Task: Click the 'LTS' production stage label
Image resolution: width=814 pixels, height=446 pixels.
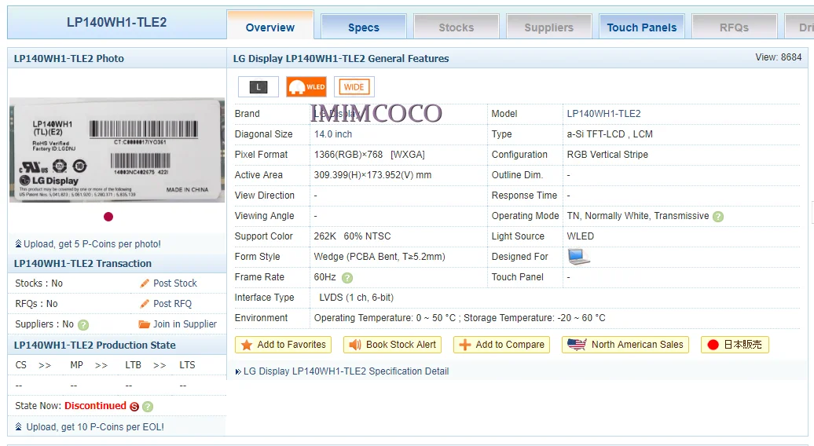Action: tap(188, 365)
